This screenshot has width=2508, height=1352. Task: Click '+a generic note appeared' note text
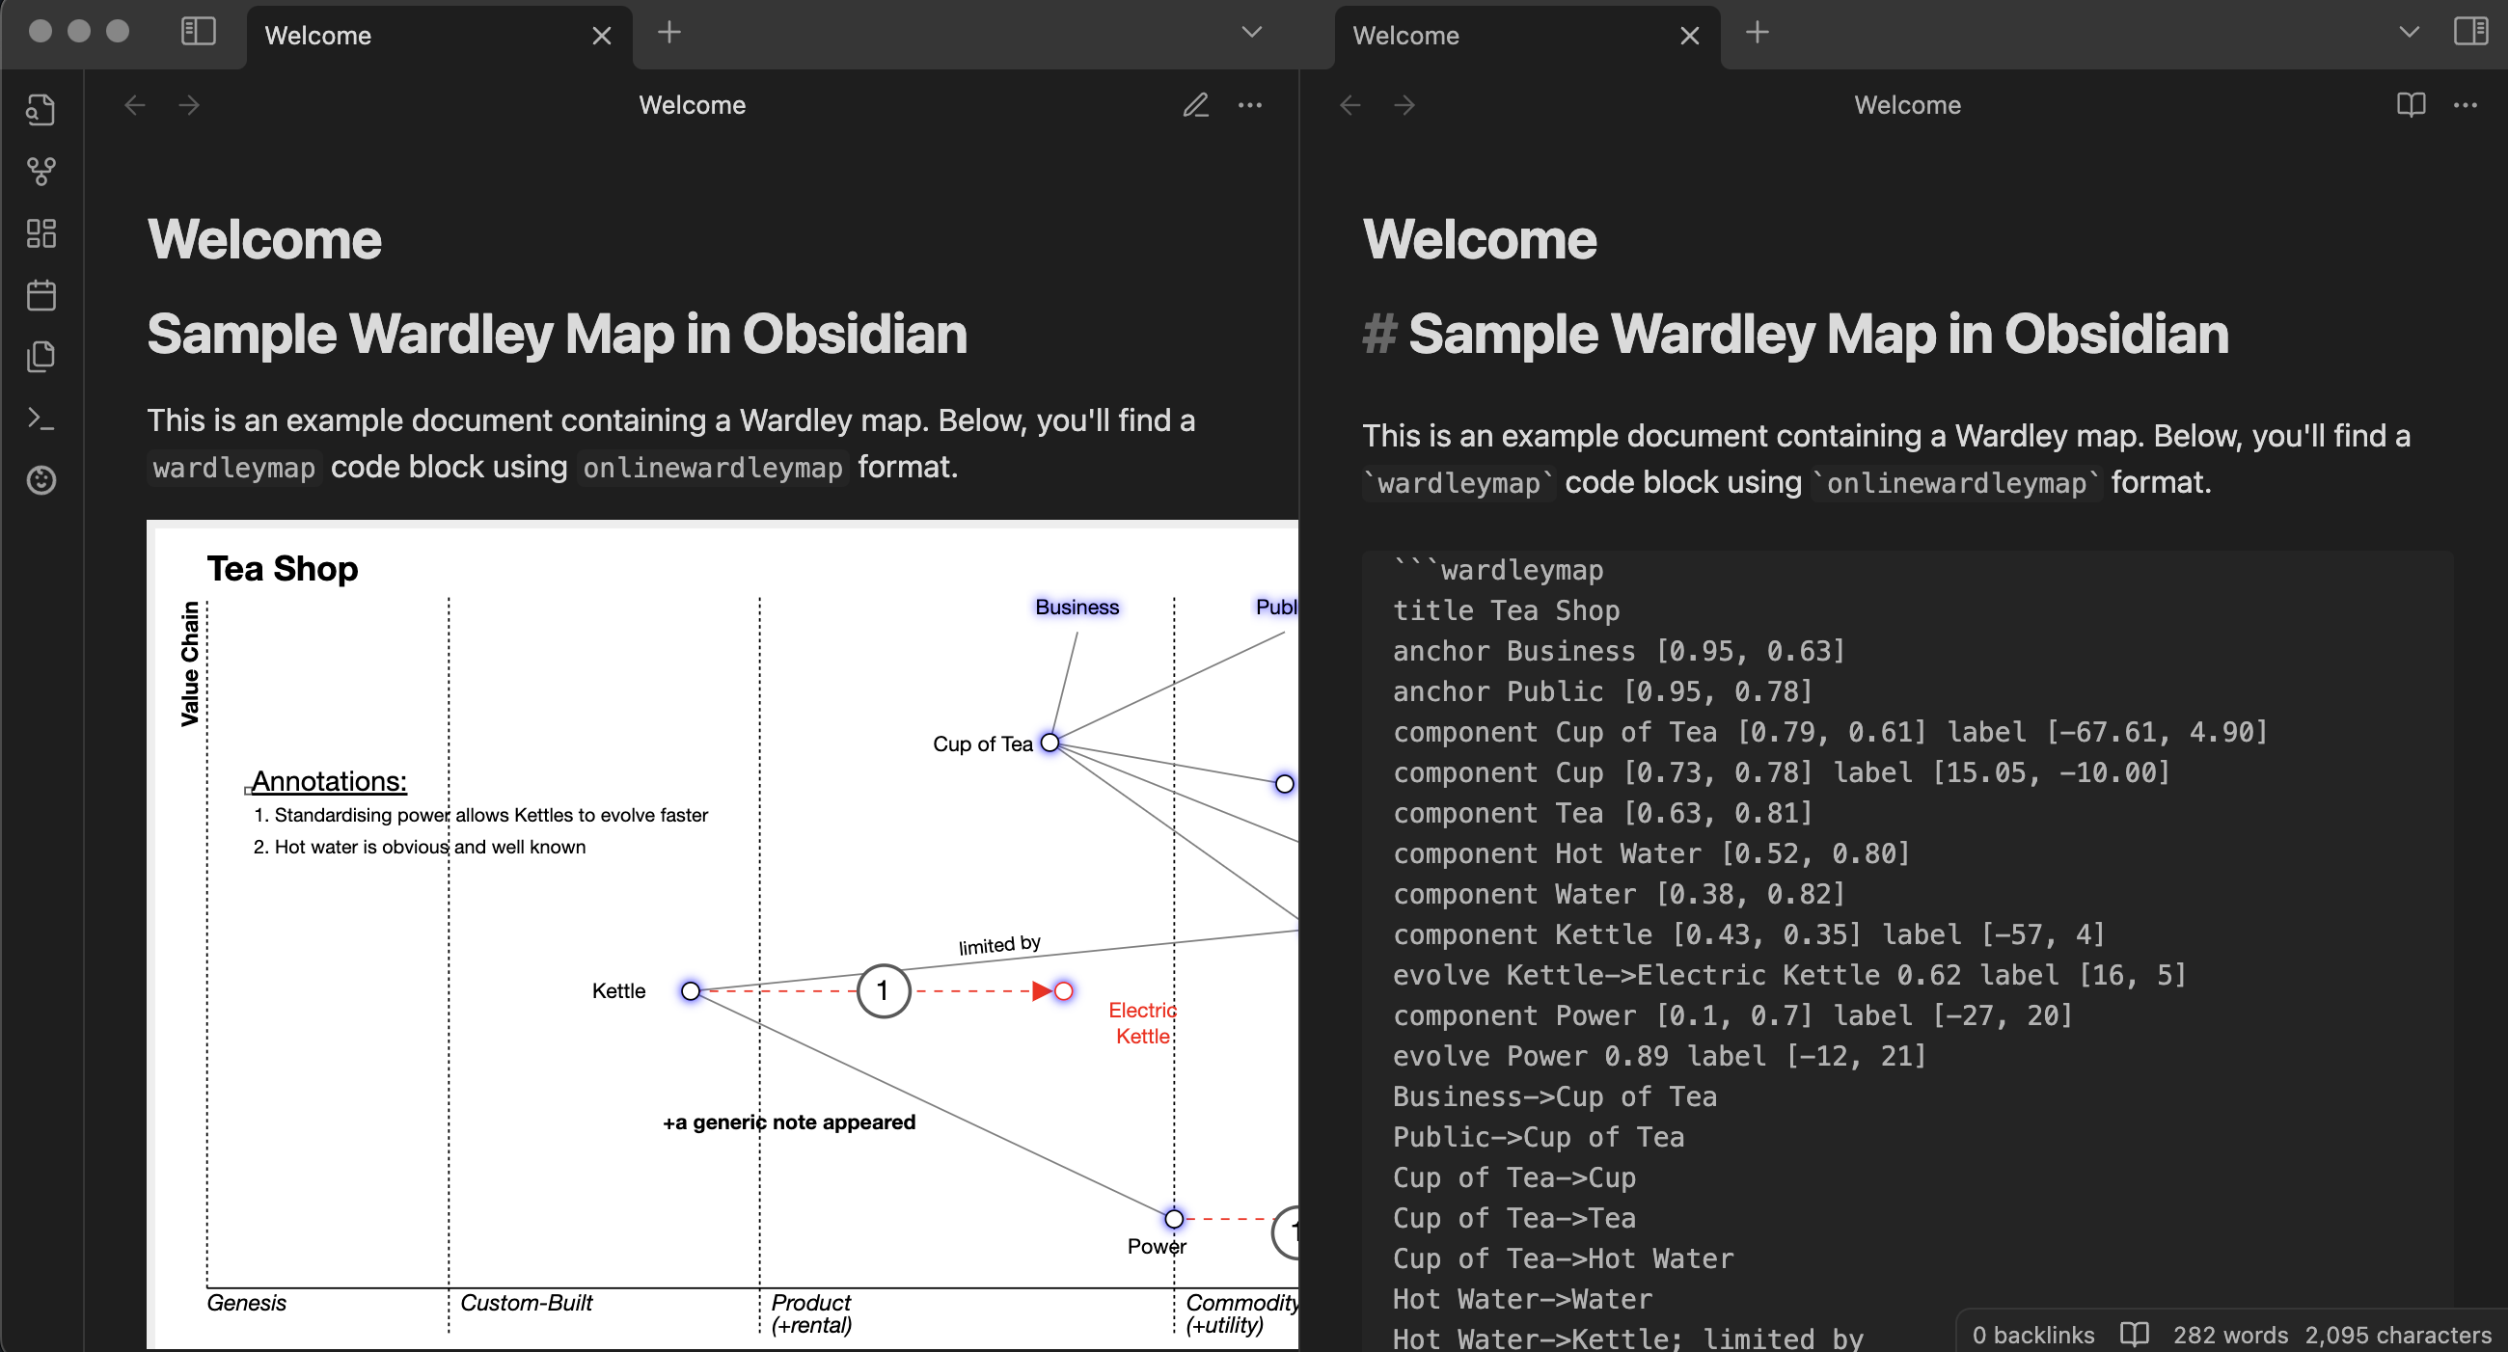789,1122
